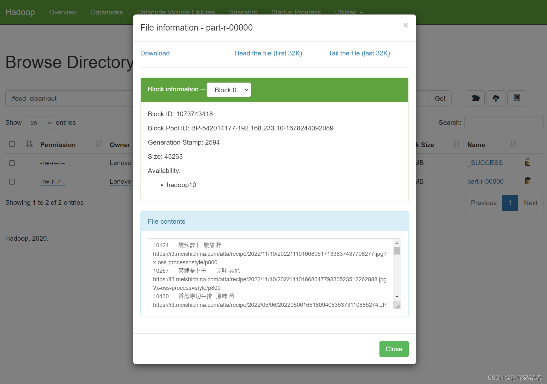The width and height of the screenshot is (547, 384).
Task: Click Lenovo owner in _SUCCESS row
Action: pos(121,163)
